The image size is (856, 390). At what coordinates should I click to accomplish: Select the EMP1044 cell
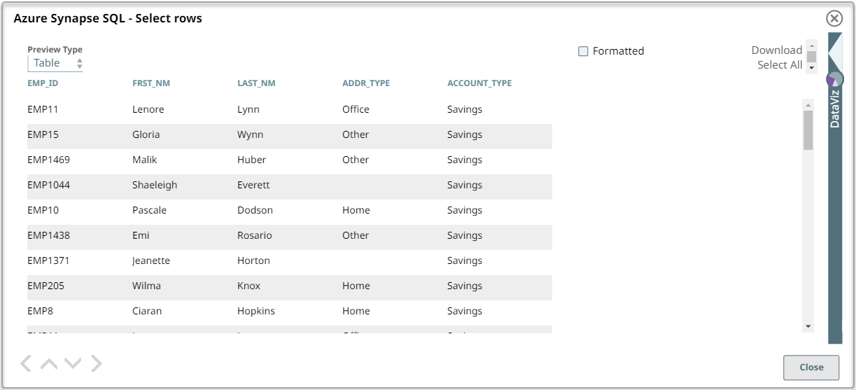tap(48, 185)
